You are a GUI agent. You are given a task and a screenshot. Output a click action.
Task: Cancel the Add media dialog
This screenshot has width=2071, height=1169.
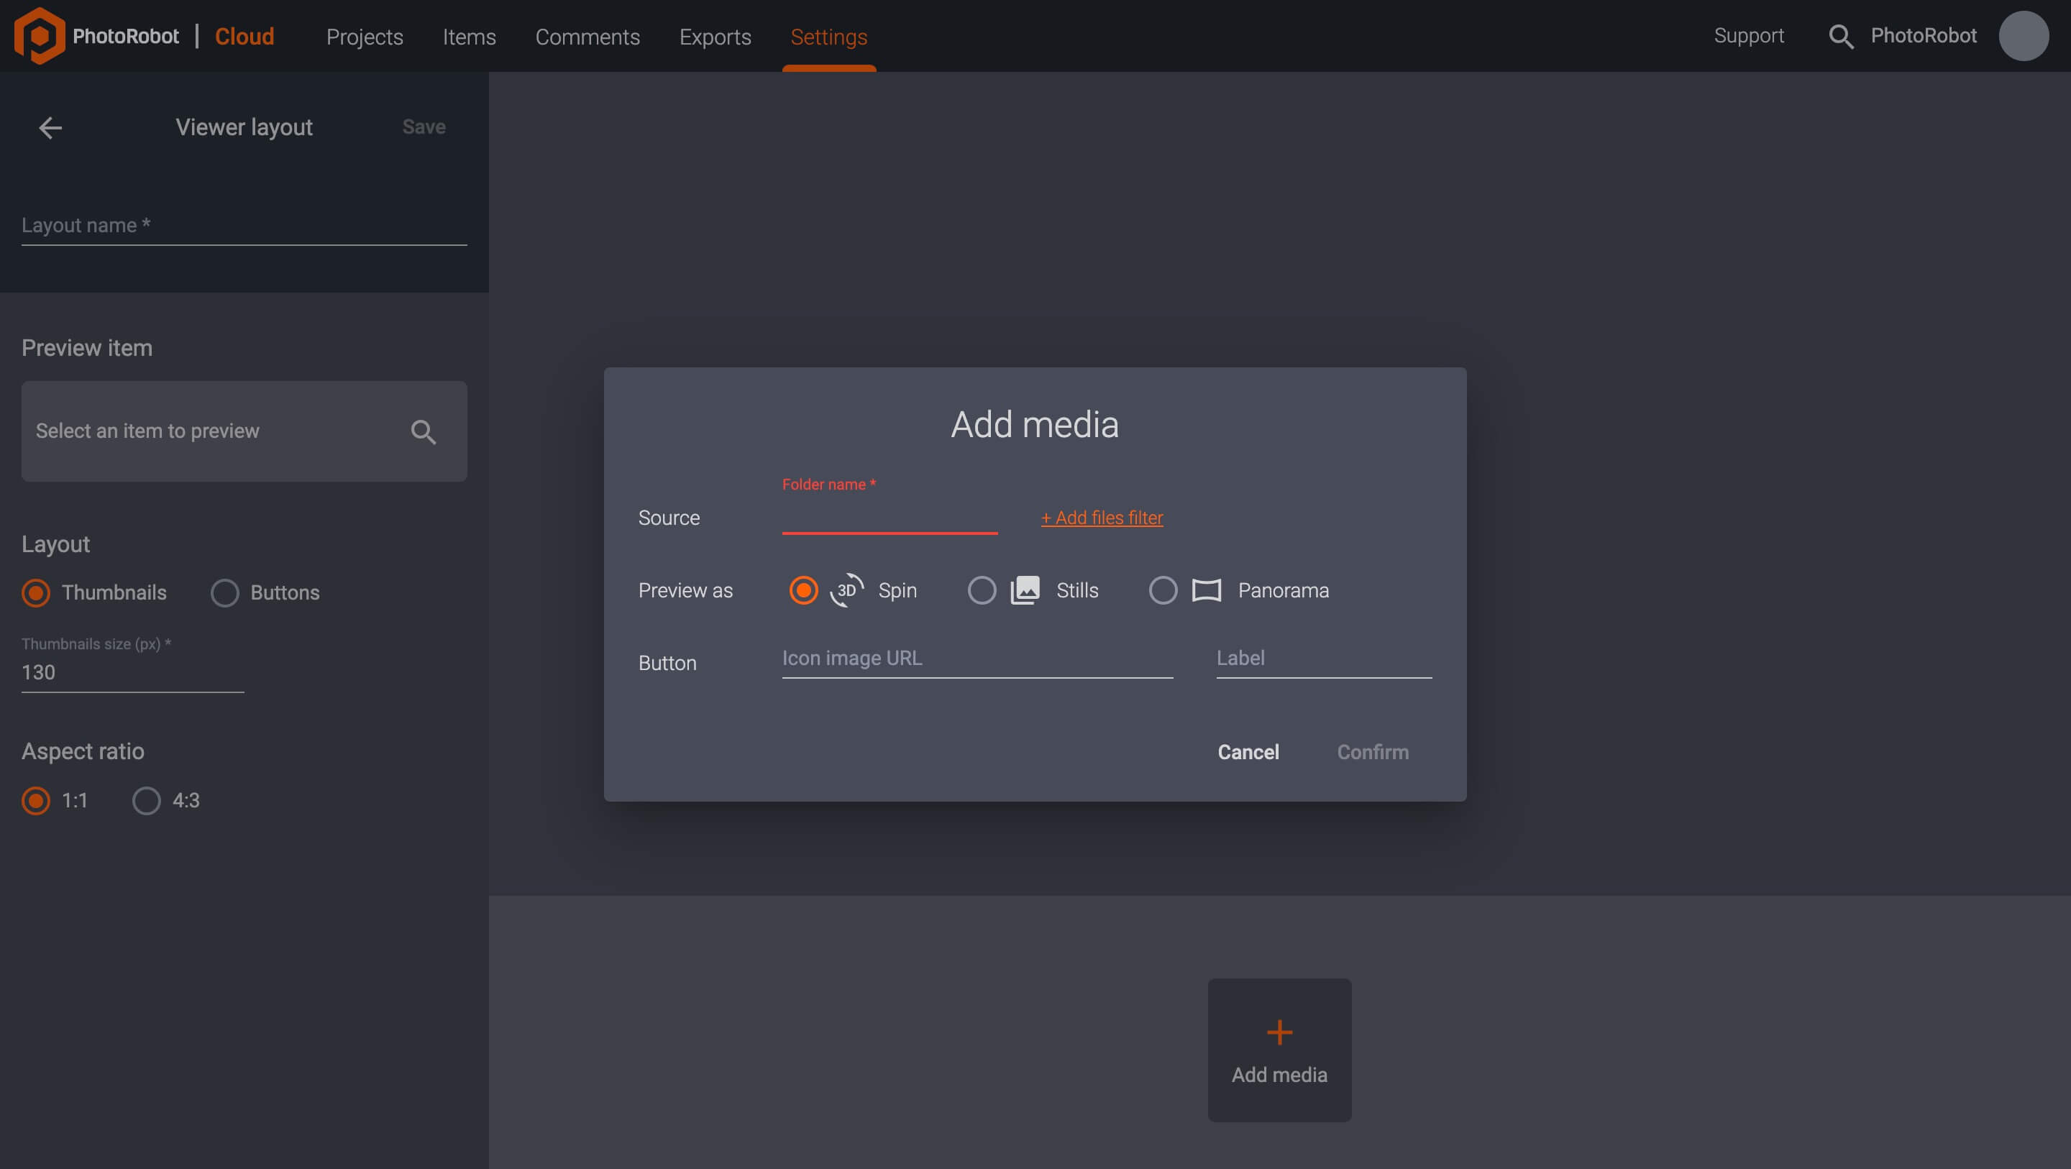(1248, 752)
